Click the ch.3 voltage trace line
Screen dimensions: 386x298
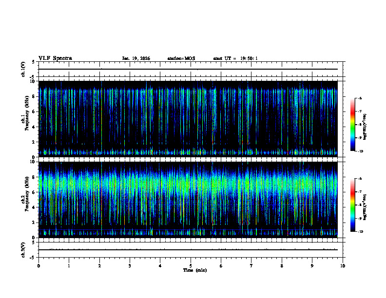pos(188,250)
